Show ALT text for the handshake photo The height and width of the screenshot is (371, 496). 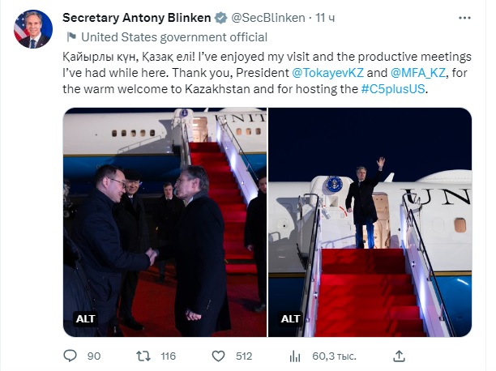(x=85, y=318)
